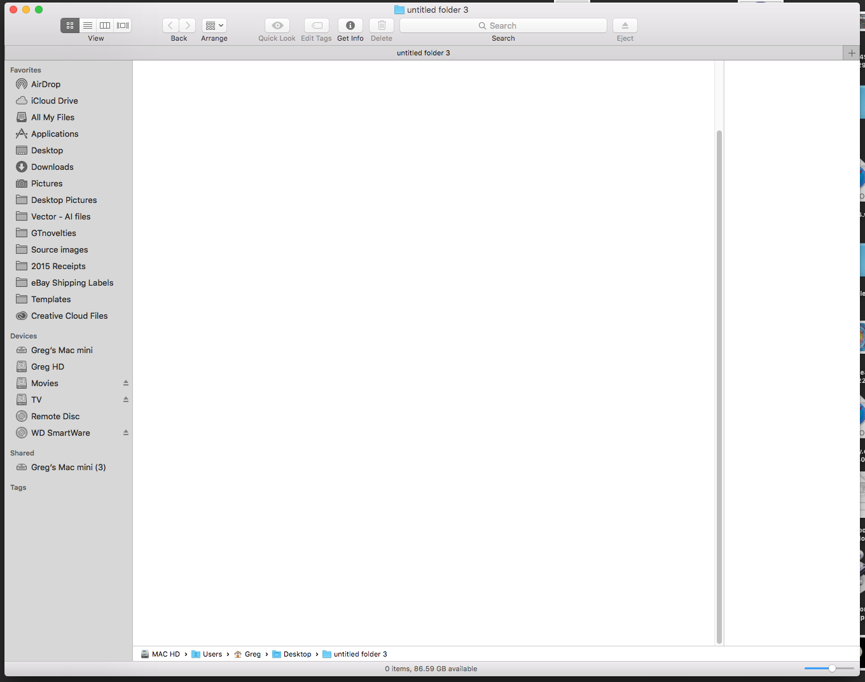Click the green zoom window button
Screen dimensions: 865x682
coord(39,10)
